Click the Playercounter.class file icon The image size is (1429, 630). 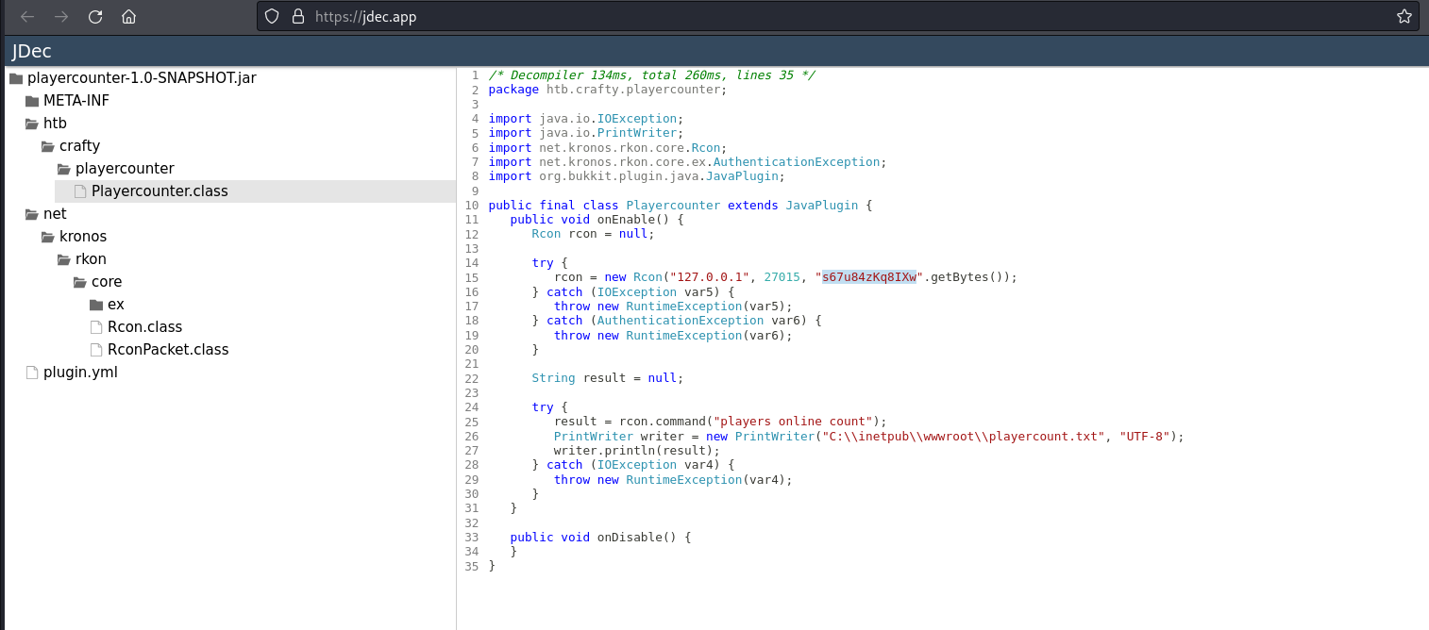pyautogui.click(x=80, y=191)
